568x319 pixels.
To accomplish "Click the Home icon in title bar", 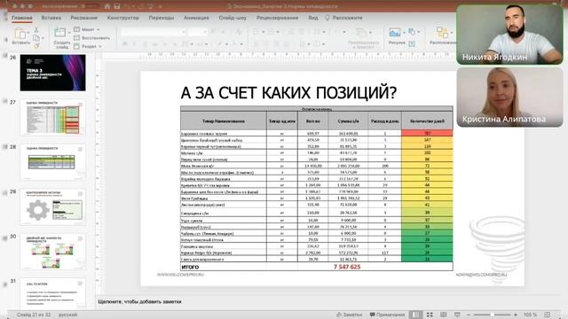I will [x=107, y=6].
